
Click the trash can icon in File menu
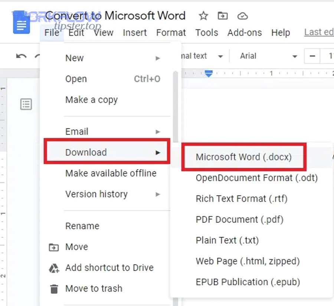point(54,289)
